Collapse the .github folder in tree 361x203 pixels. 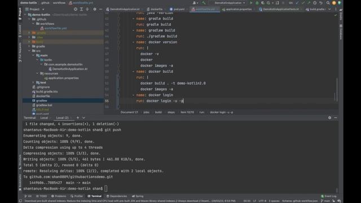[x=29, y=19]
